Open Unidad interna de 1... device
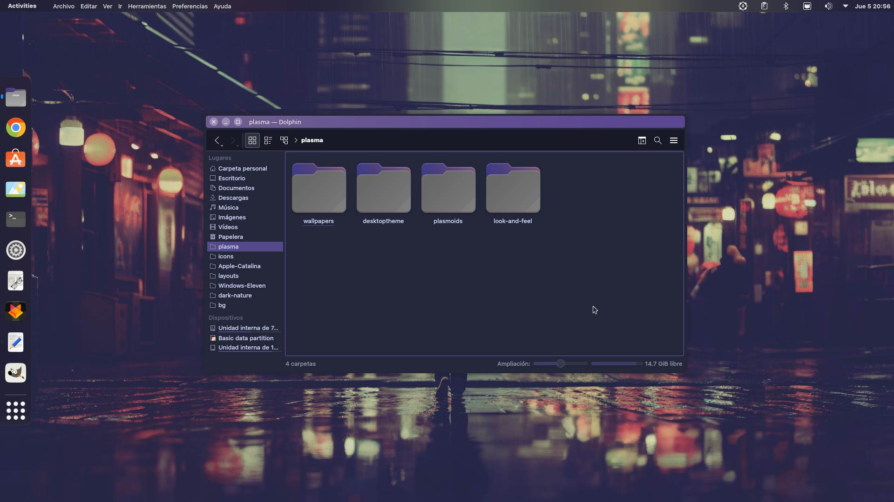Image resolution: width=894 pixels, height=502 pixels. 245,348
